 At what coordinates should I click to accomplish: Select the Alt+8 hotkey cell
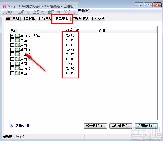(70, 68)
